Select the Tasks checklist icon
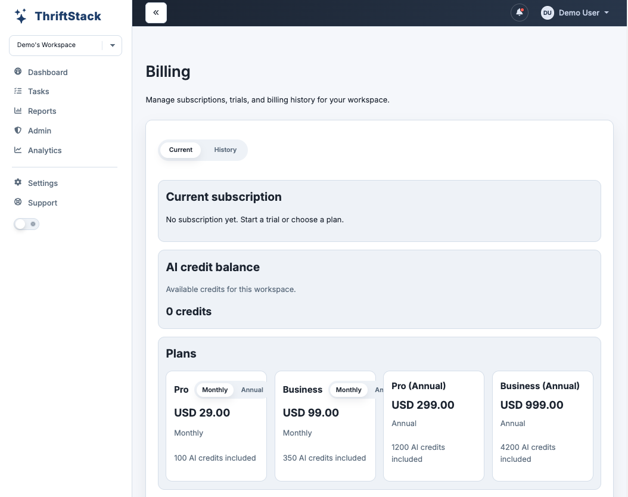The height and width of the screenshot is (497, 628). tap(17, 91)
